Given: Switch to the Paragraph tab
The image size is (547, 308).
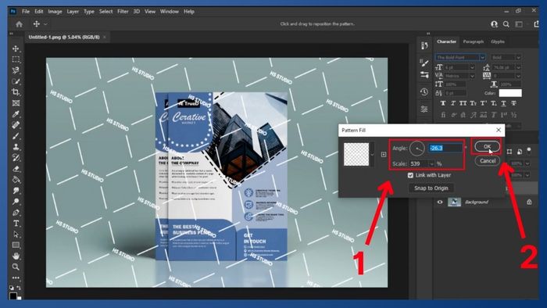Looking at the screenshot, I should click(x=474, y=41).
